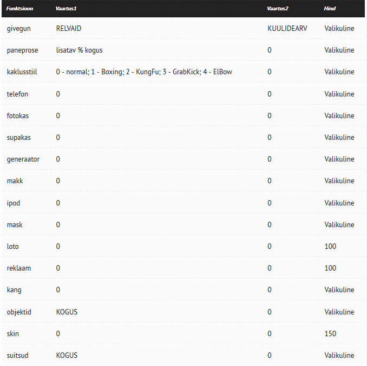Click the reklaam function name
The height and width of the screenshot is (366, 367).
click(19, 268)
